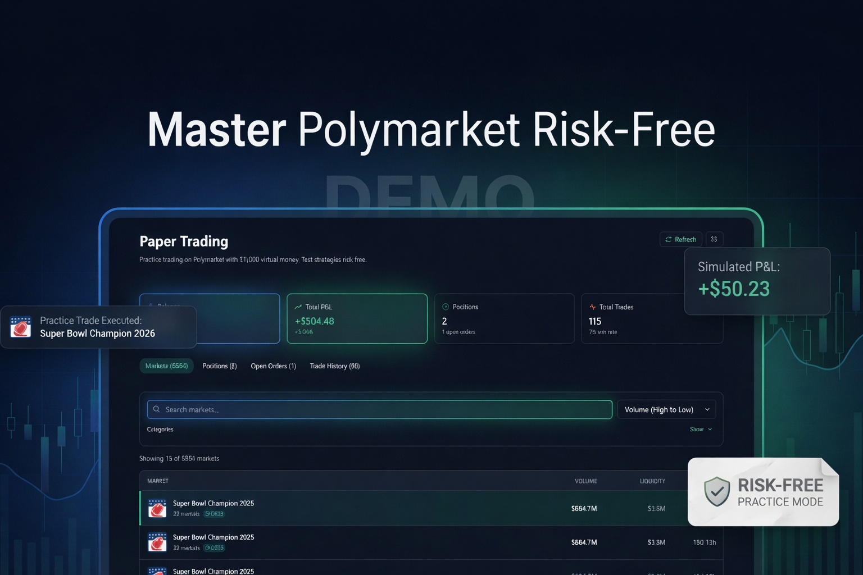
Task: Click the magnifier icon in the search bar
Action: tap(156, 409)
